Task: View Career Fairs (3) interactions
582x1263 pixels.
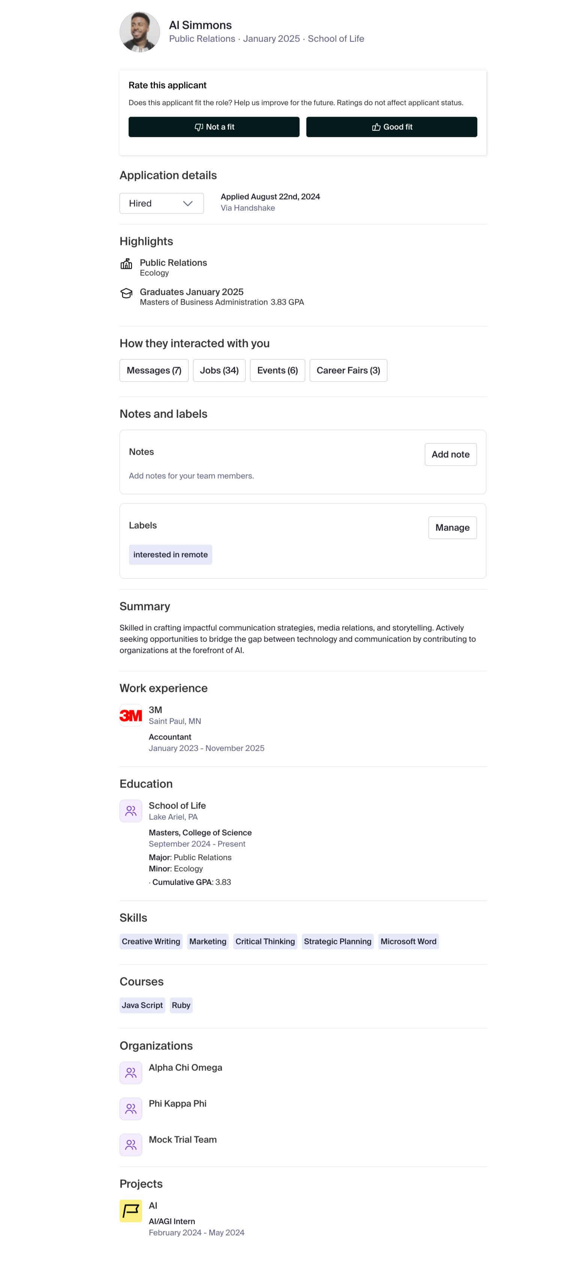Action: (348, 370)
